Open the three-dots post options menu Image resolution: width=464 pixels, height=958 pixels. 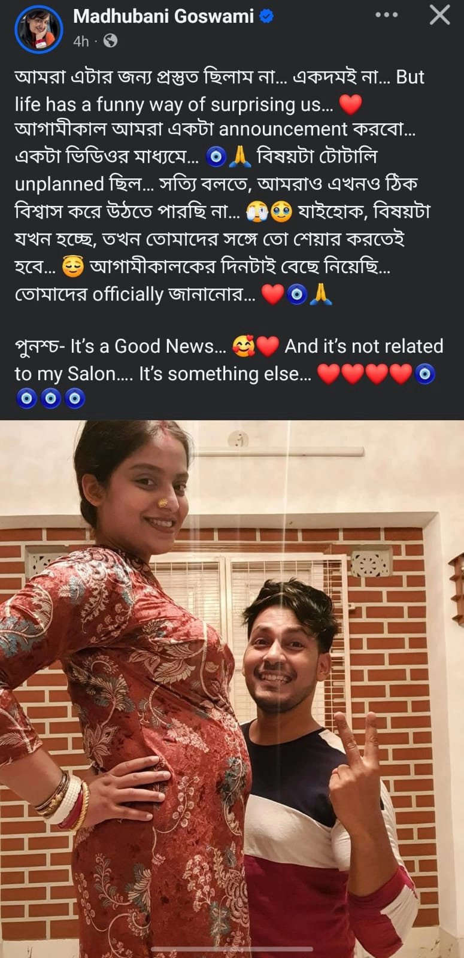click(386, 15)
